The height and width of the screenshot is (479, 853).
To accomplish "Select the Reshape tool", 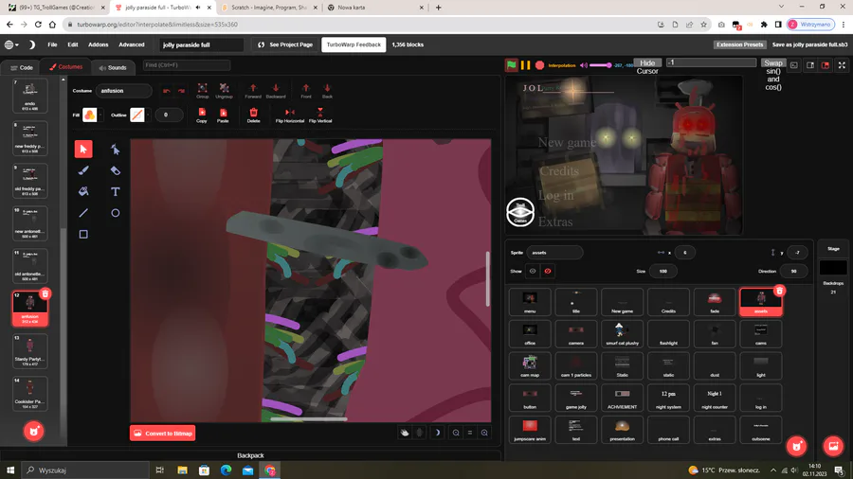I will point(116,150).
